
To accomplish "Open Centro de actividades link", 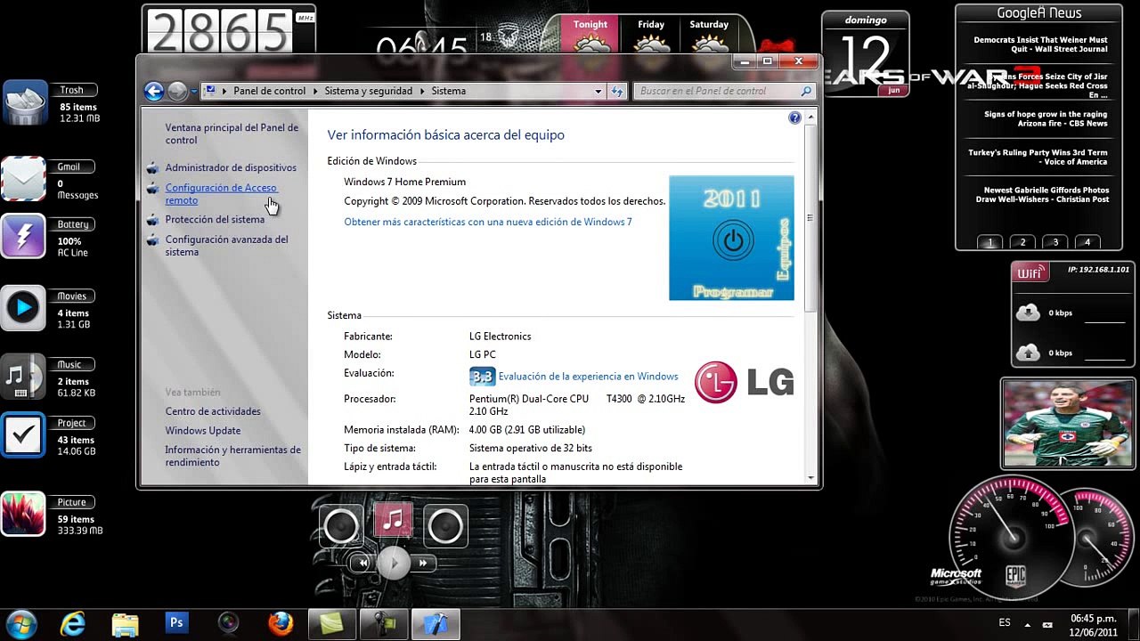I will point(213,411).
